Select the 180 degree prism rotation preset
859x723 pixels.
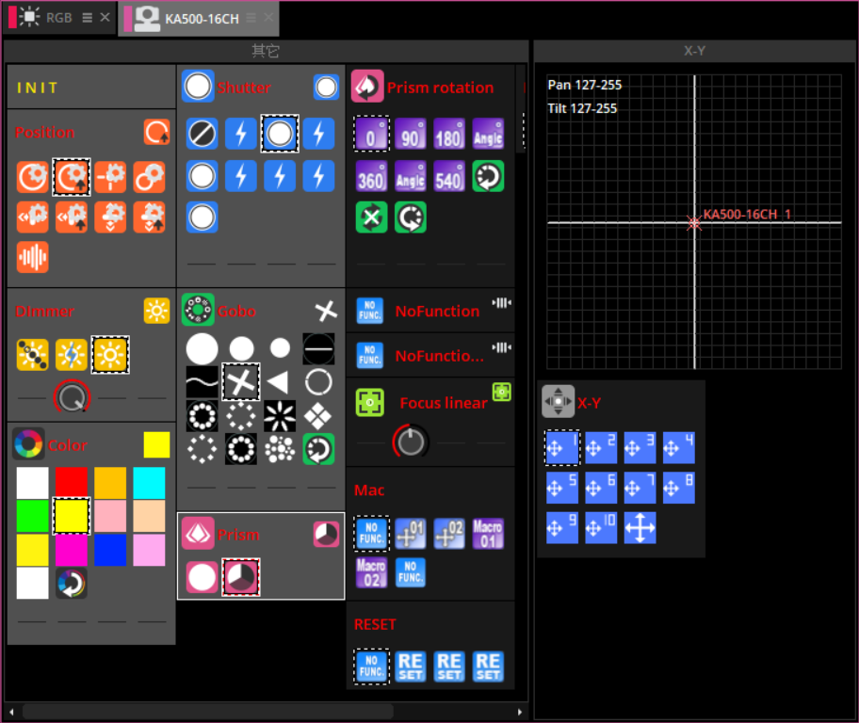point(448,135)
